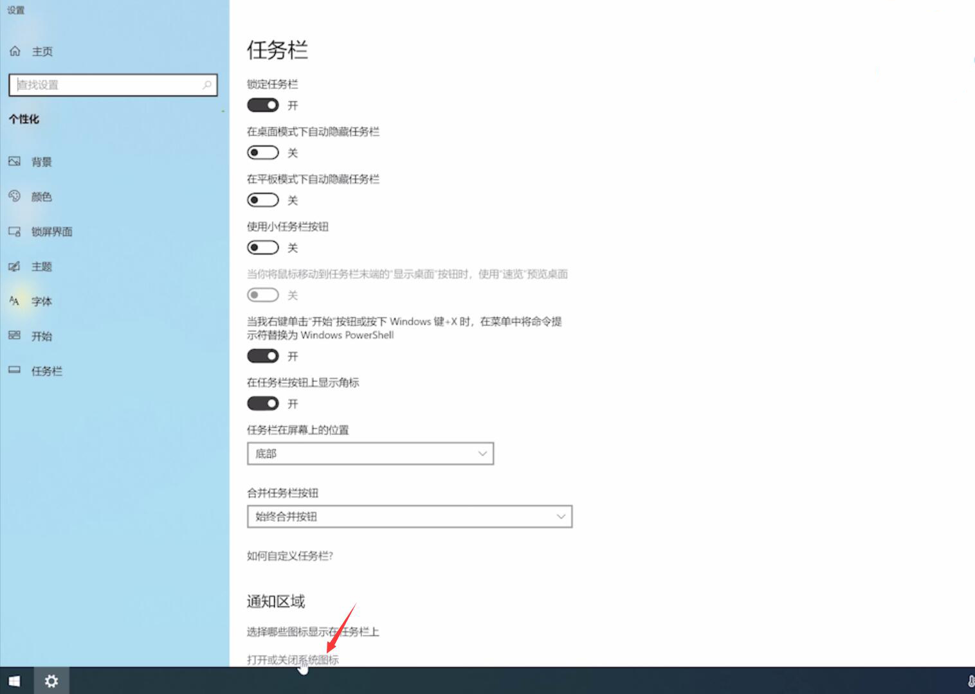
Task: Toggle 锁定任务栏 switch off
Action: tap(263, 105)
